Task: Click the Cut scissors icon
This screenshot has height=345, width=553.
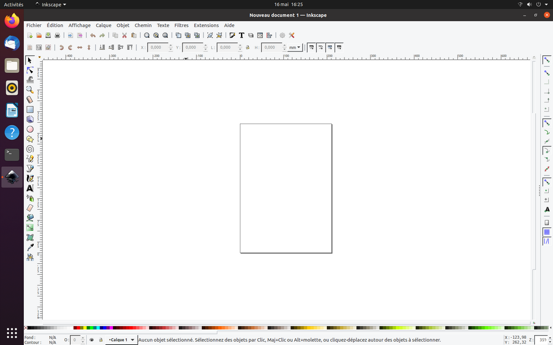Action: click(x=124, y=35)
